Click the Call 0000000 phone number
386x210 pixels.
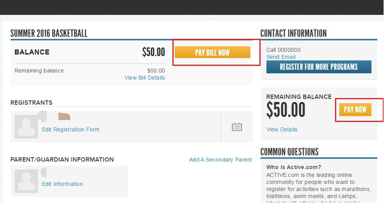[x=283, y=50]
